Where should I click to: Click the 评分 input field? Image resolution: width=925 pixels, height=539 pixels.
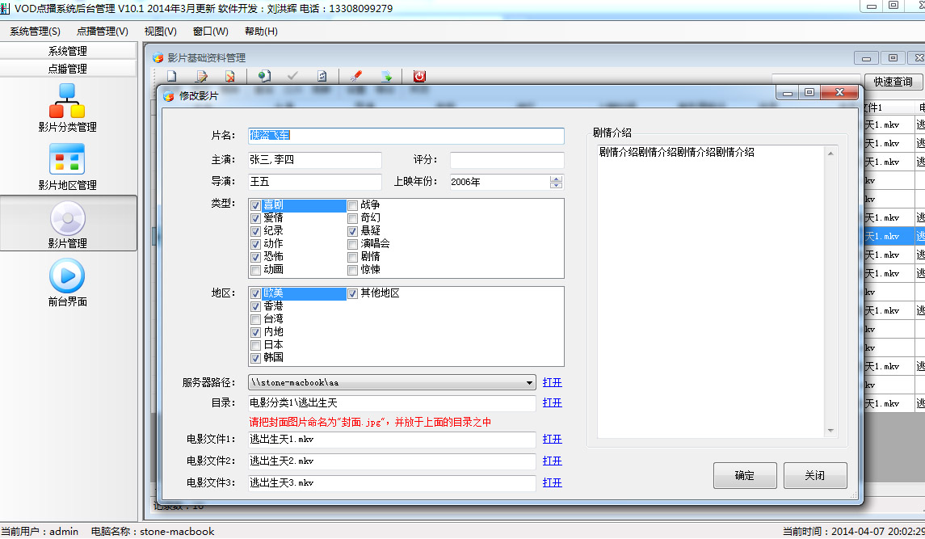click(507, 160)
